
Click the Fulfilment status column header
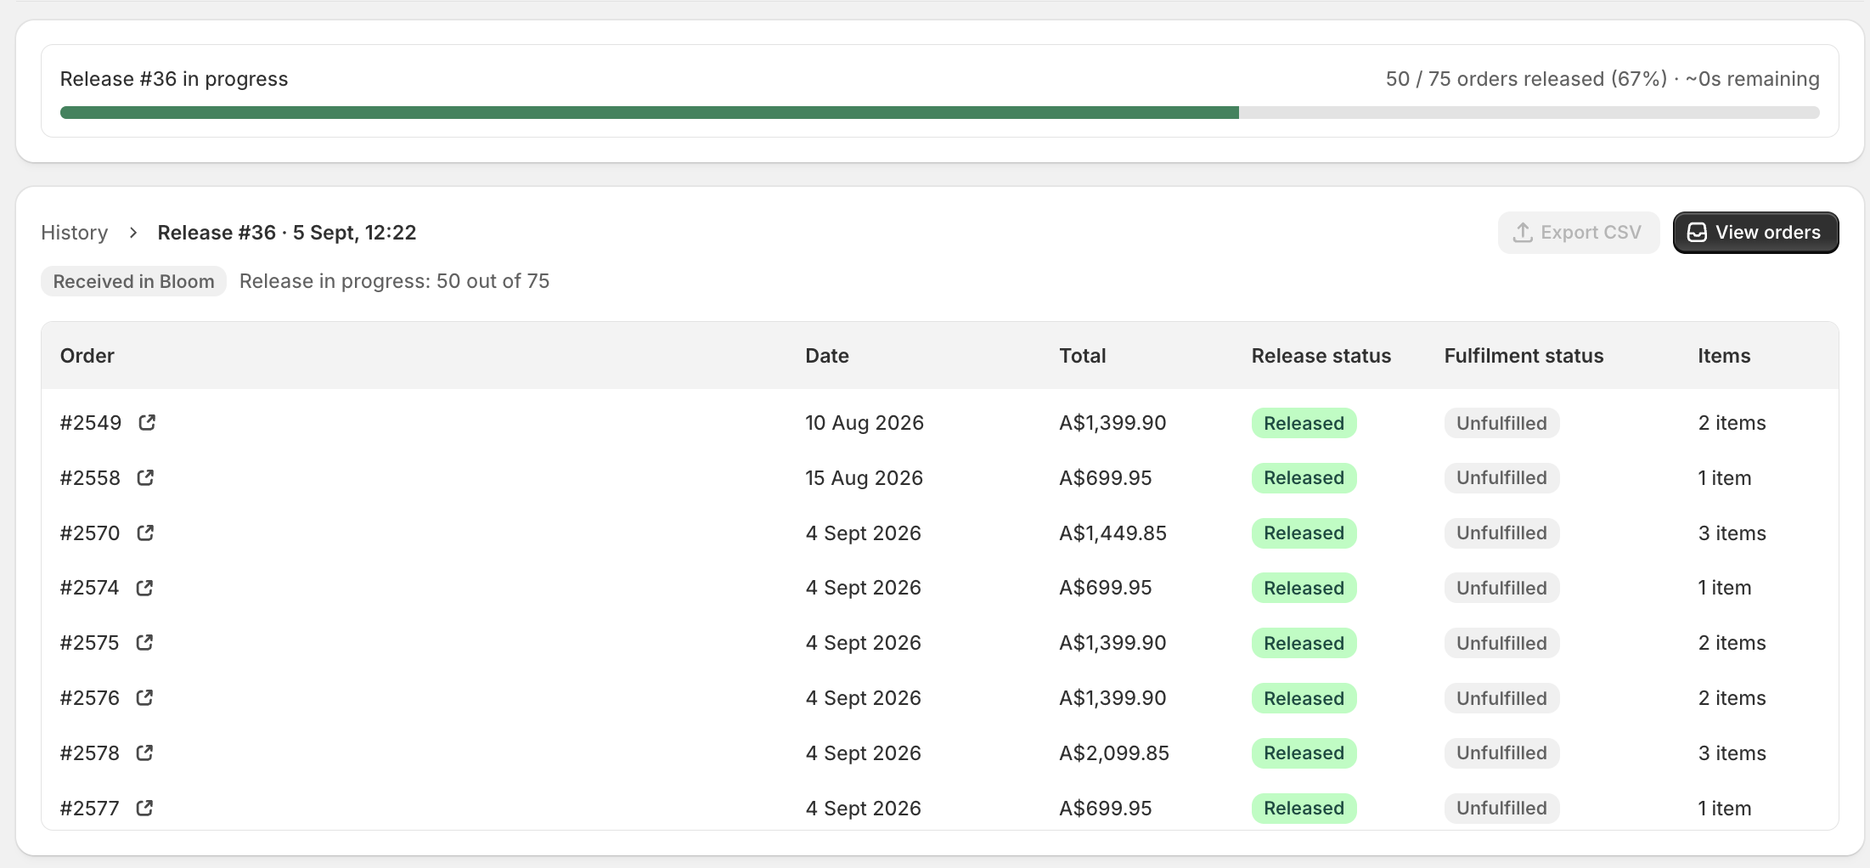(x=1524, y=356)
